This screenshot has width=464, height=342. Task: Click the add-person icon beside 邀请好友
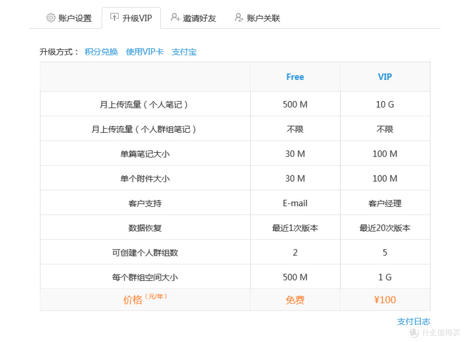click(x=175, y=17)
